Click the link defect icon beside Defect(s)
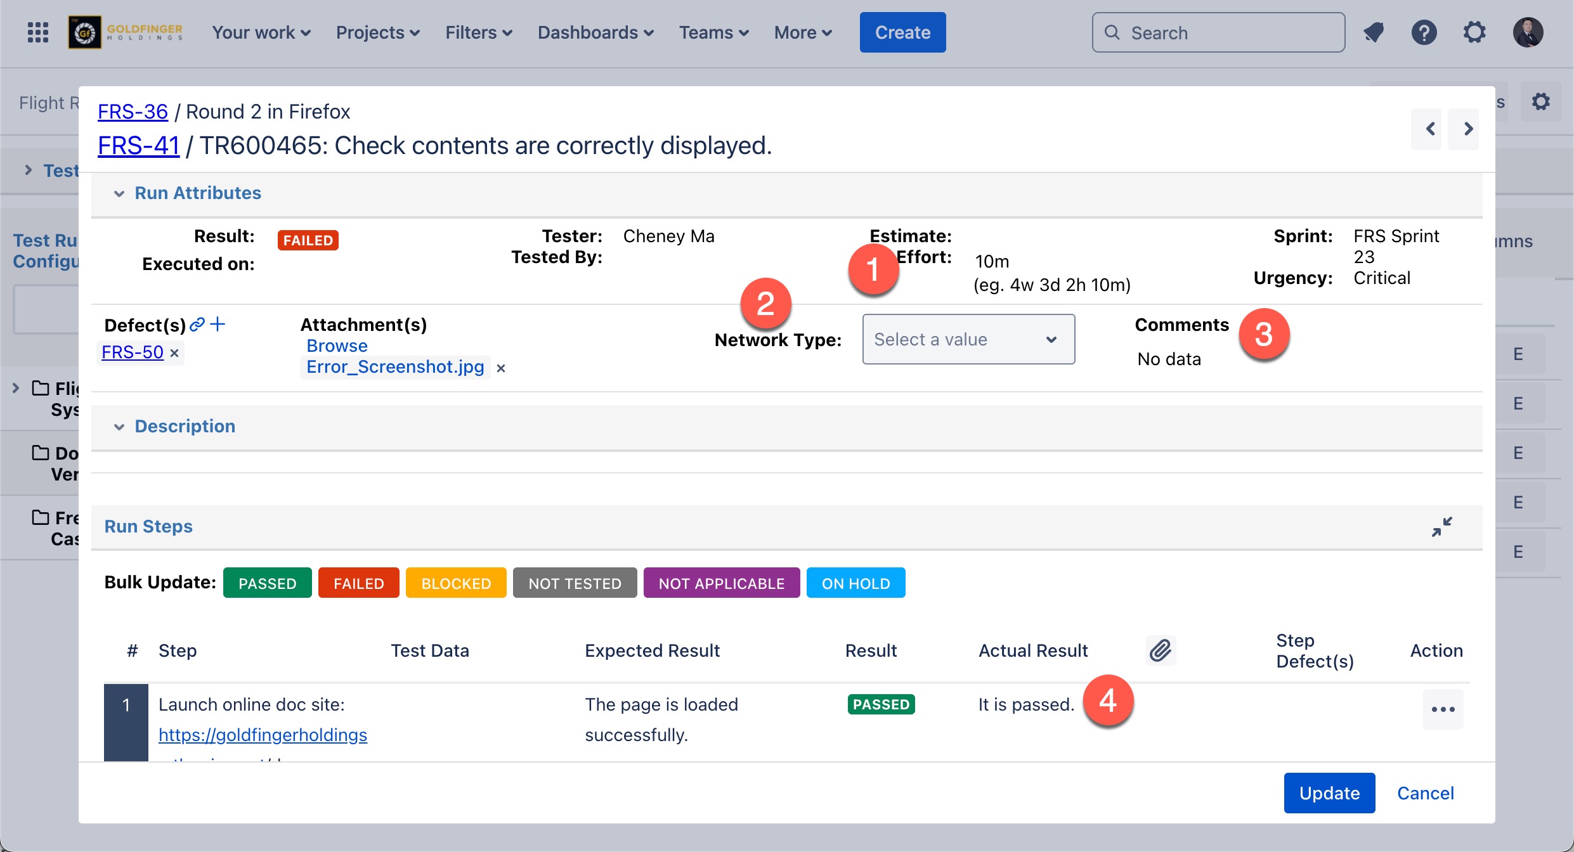1574x852 pixels. (197, 325)
